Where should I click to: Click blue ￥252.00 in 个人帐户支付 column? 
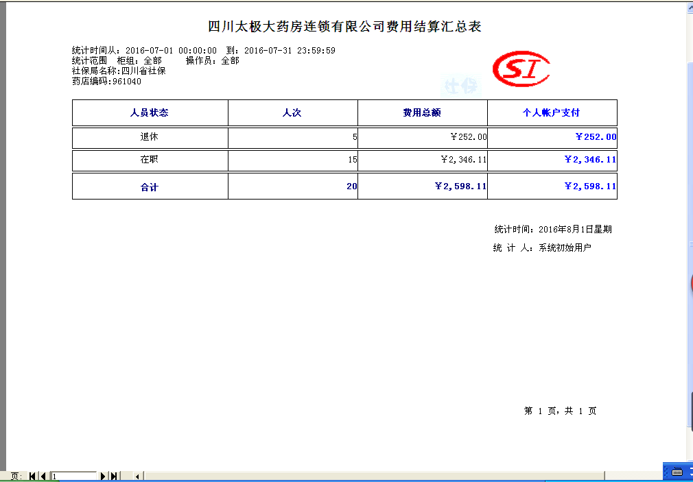[x=596, y=137]
